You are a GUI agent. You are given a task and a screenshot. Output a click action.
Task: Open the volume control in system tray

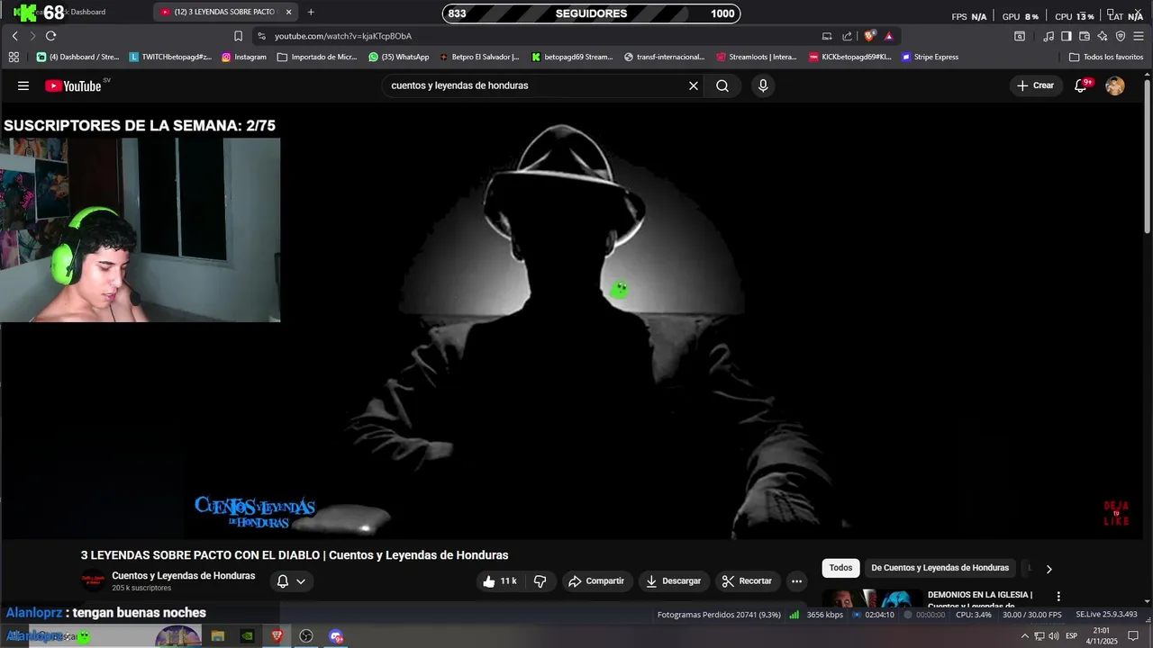[x=1054, y=636]
